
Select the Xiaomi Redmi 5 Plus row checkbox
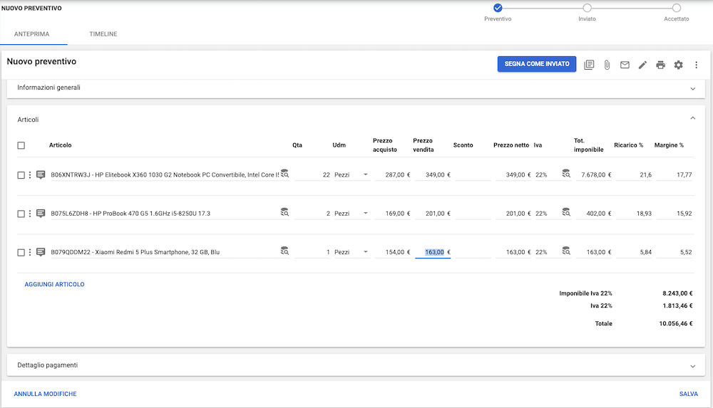[x=21, y=252]
